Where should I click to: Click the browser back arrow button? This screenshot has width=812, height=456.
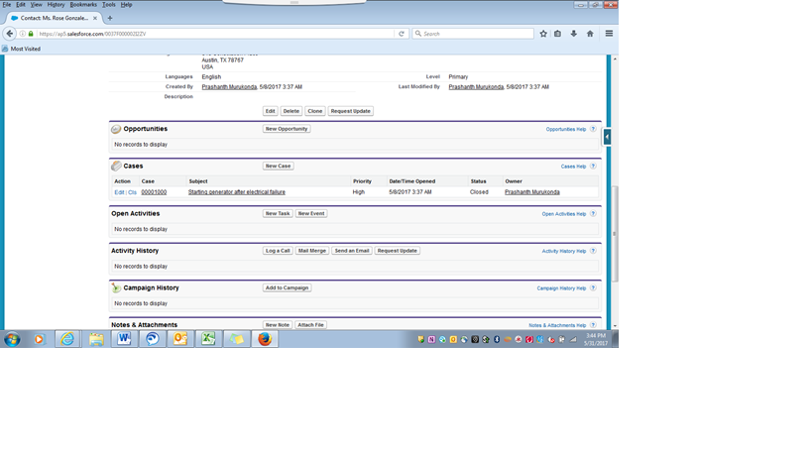click(x=10, y=34)
